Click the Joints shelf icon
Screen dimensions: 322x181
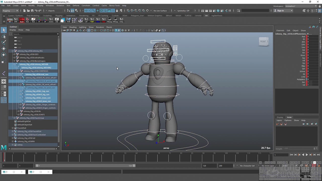[51, 20]
